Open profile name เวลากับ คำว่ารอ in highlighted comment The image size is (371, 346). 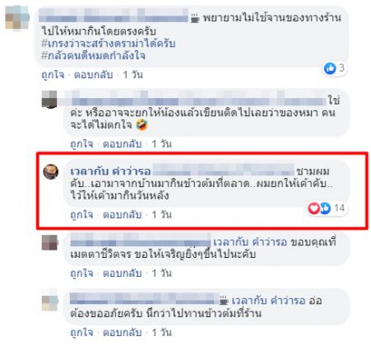click(111, 171)
